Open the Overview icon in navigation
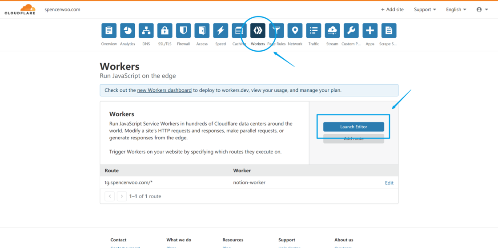This screenshot has height=248, width=498. pyautogui.click(x=109, y=31)
